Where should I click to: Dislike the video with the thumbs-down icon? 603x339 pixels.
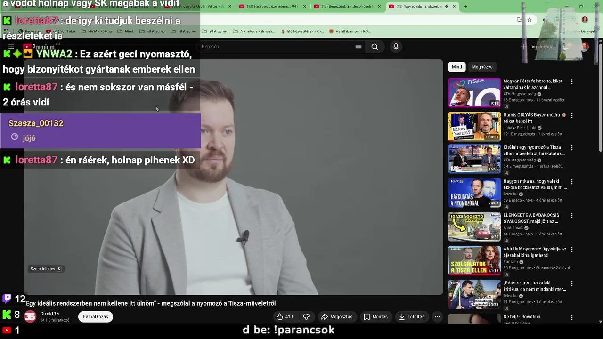point(306,317)
